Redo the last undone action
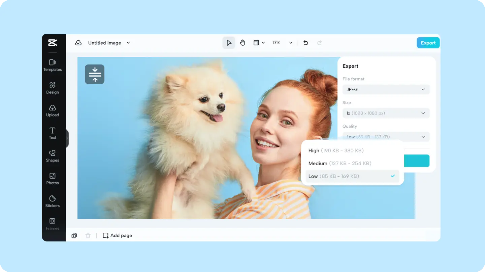485x272 pixels. click(320, 43)
